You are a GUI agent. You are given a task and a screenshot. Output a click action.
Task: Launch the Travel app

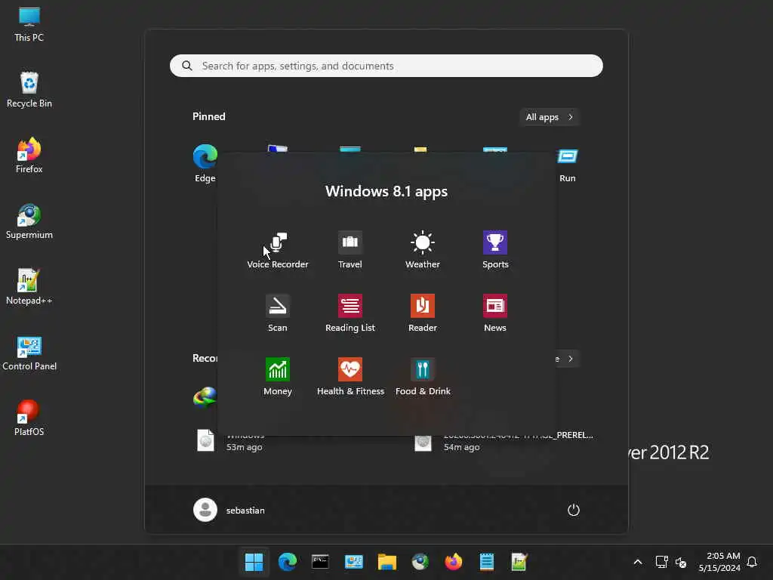pyautogui.click(x=350, y=250)
